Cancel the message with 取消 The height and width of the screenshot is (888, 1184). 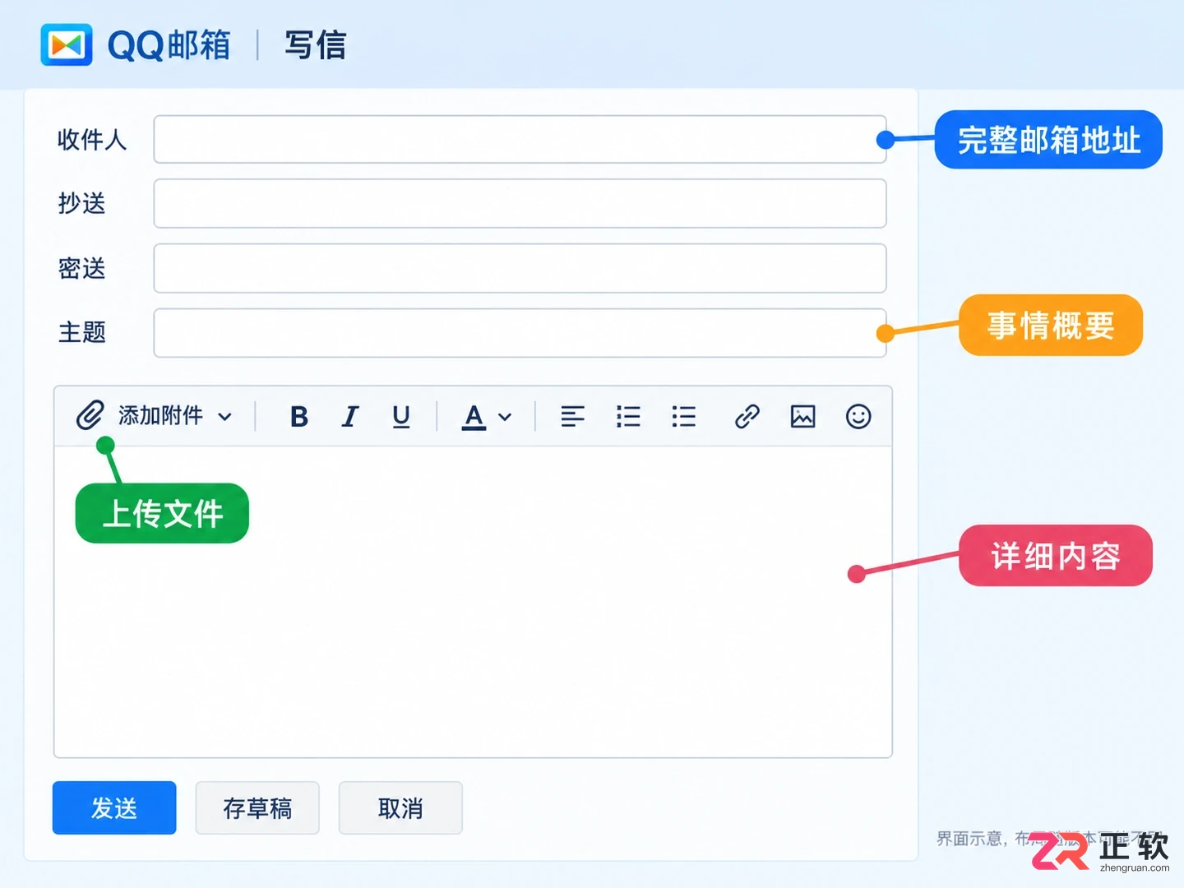tap(400, 807)
